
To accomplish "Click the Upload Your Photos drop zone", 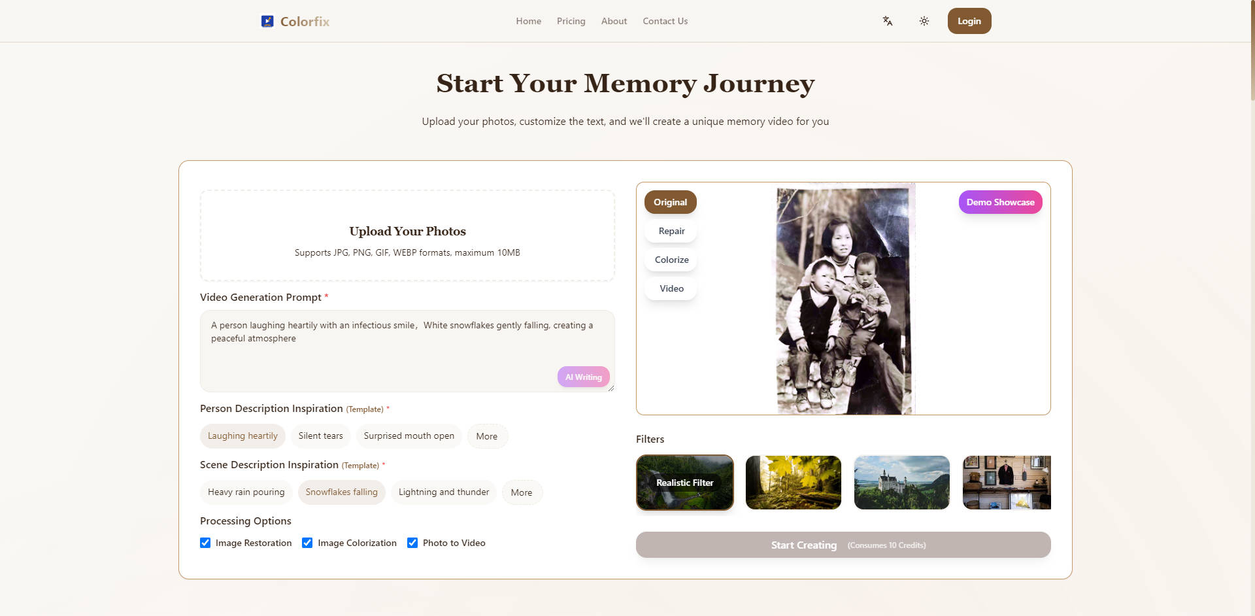I will coord(407,236).
